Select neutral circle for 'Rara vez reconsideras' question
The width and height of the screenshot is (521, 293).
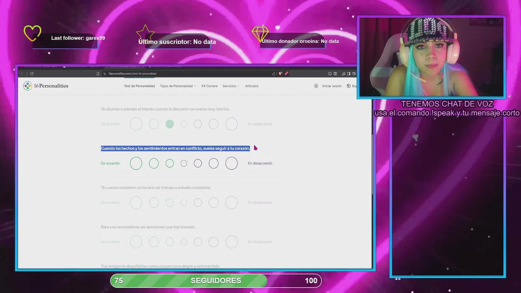[x=184, y=242]
